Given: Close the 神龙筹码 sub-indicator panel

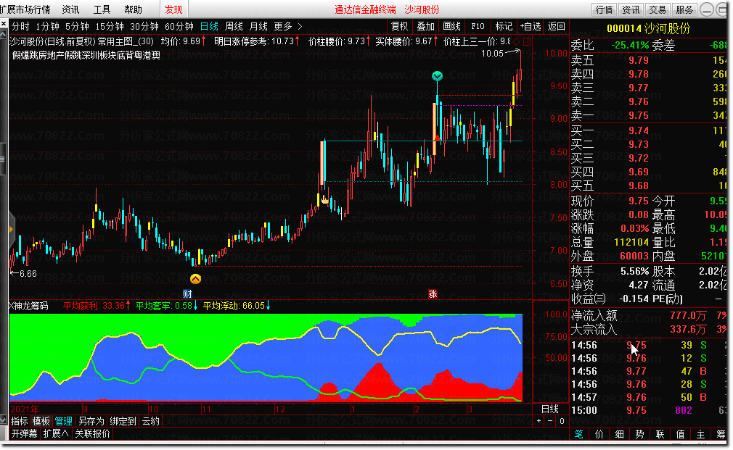Looking at the screenshot, I should coord(12,306).
